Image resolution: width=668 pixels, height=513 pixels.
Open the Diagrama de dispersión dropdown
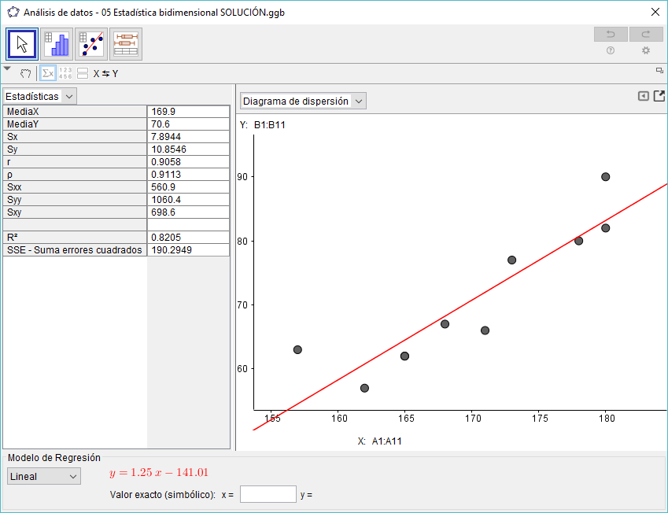pyautogui.click(x=303, y=101)
